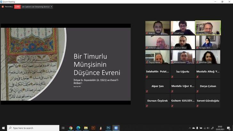Select the highlighted Ertuğrul Ökten video thumbnail
Viewport: 233px width, 131px height.
[208, 28]
